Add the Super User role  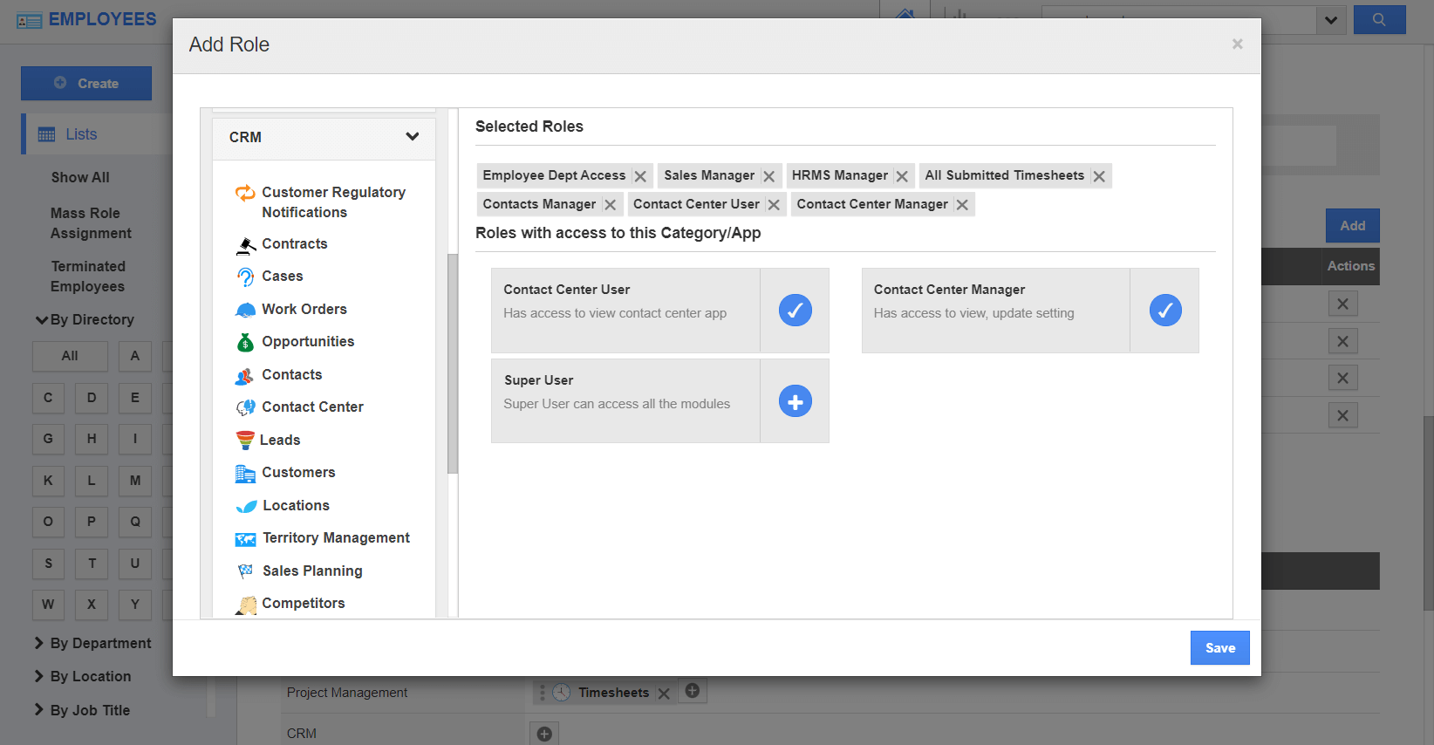coord(795,401)
